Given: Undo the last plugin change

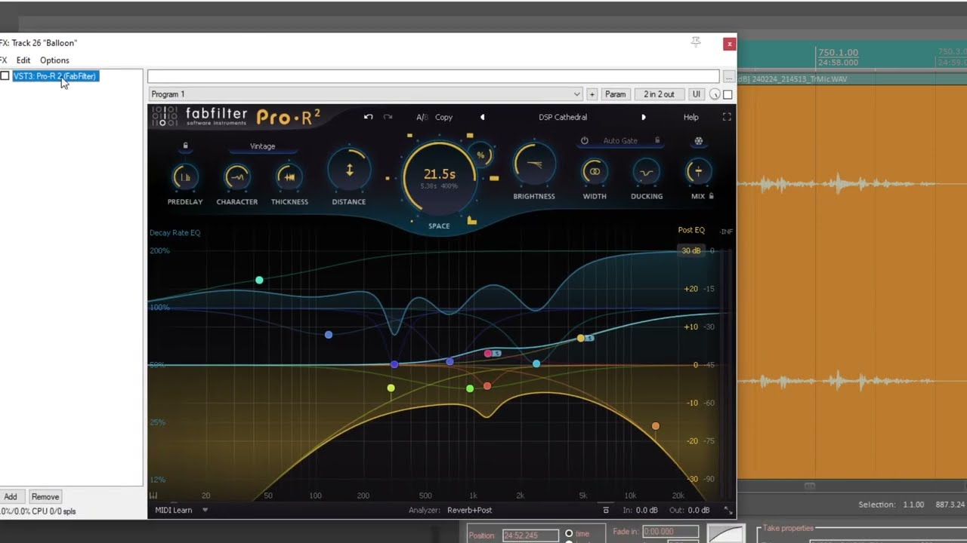Looking at the screenshot, I should 368,117.
